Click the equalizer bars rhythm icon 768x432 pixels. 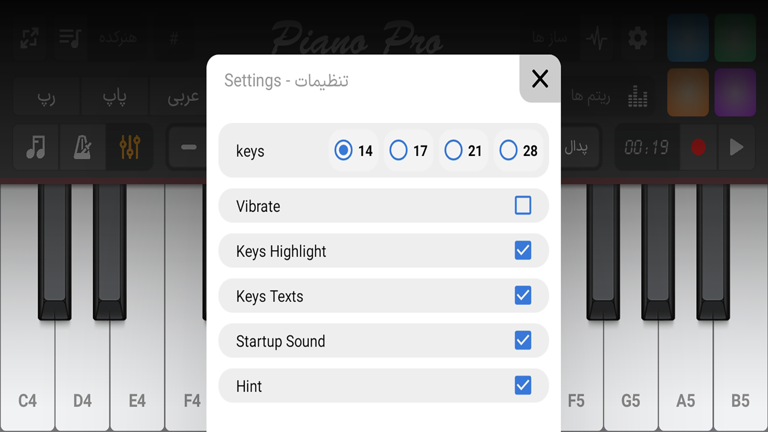pyautogui.click(x=637, y=96)
